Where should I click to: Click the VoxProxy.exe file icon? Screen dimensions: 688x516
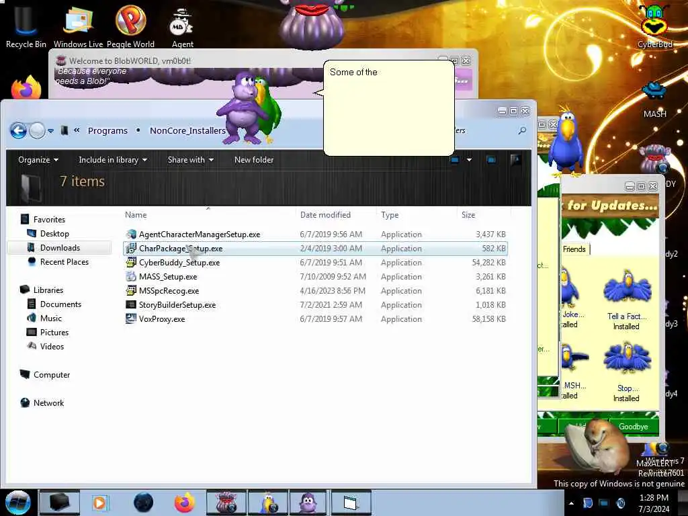coord(131,319)
